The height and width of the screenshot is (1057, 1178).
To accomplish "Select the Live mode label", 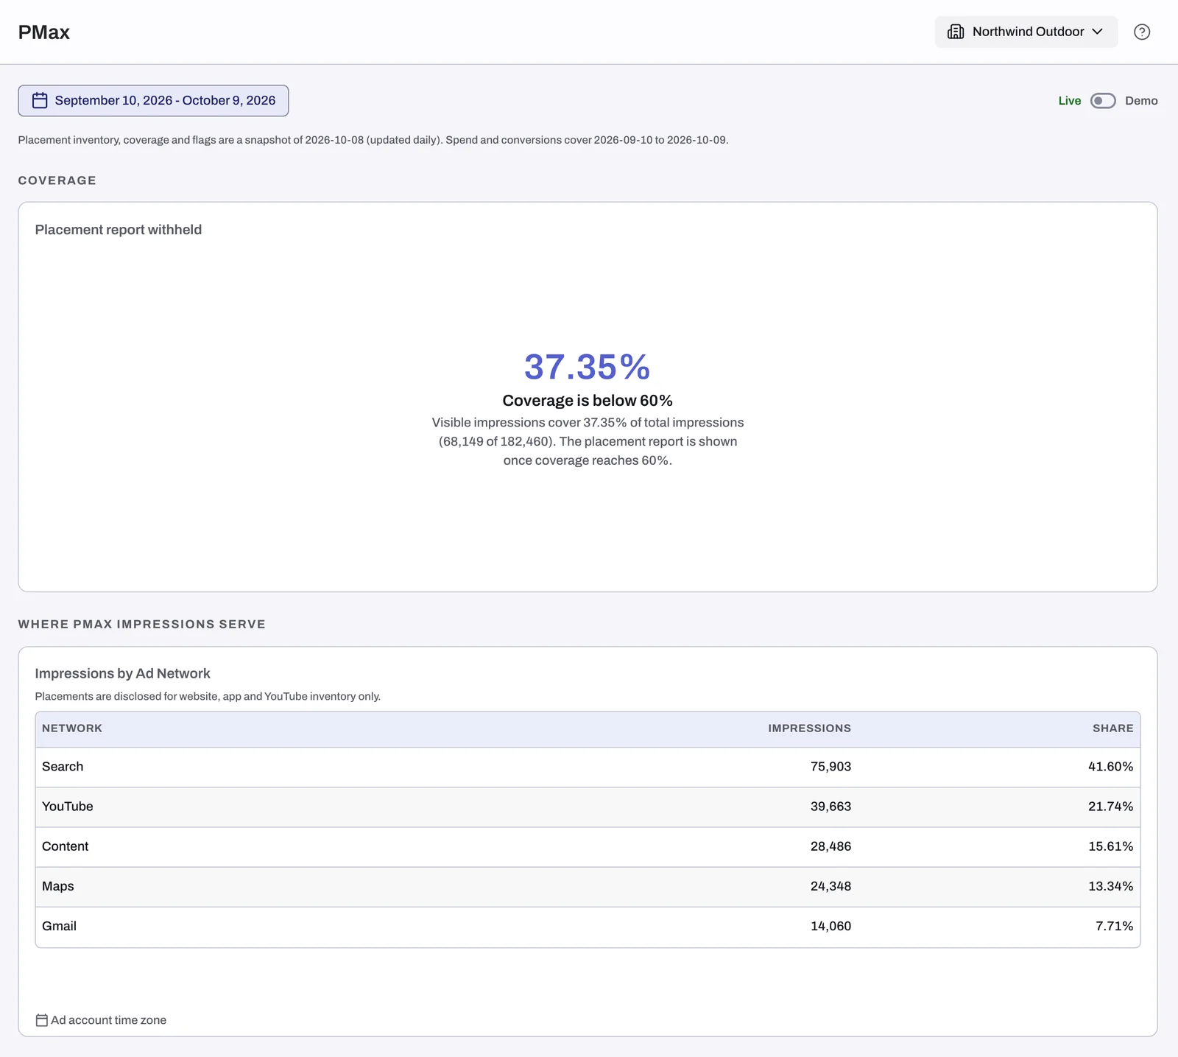I will coord(1070,101).
